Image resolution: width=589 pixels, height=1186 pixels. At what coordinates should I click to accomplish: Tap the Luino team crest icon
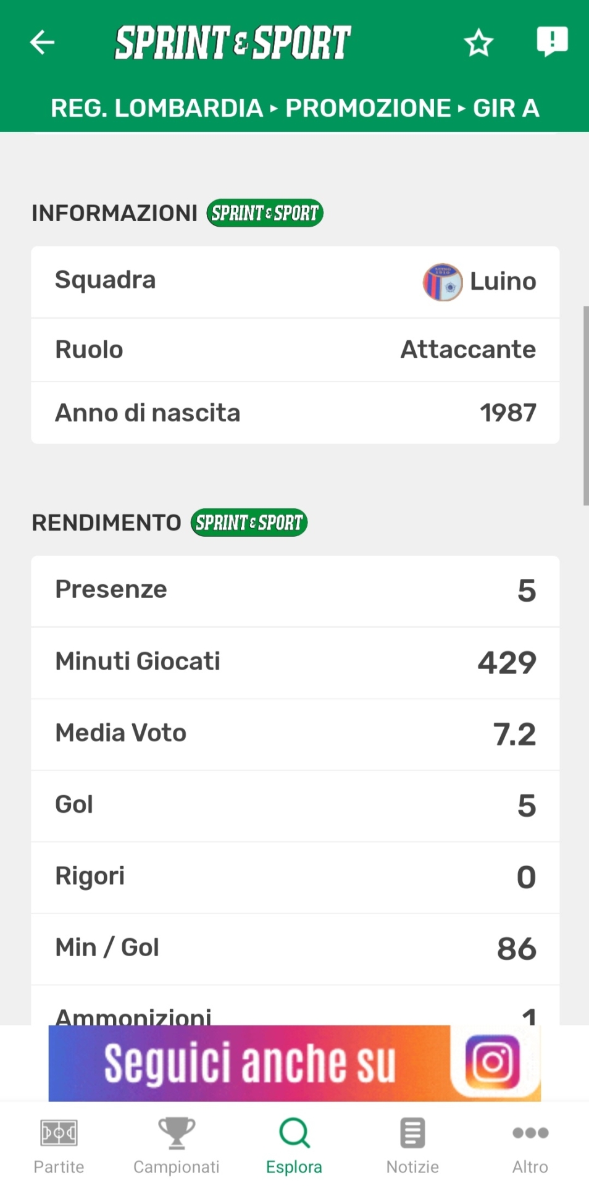tap(443, 282)
